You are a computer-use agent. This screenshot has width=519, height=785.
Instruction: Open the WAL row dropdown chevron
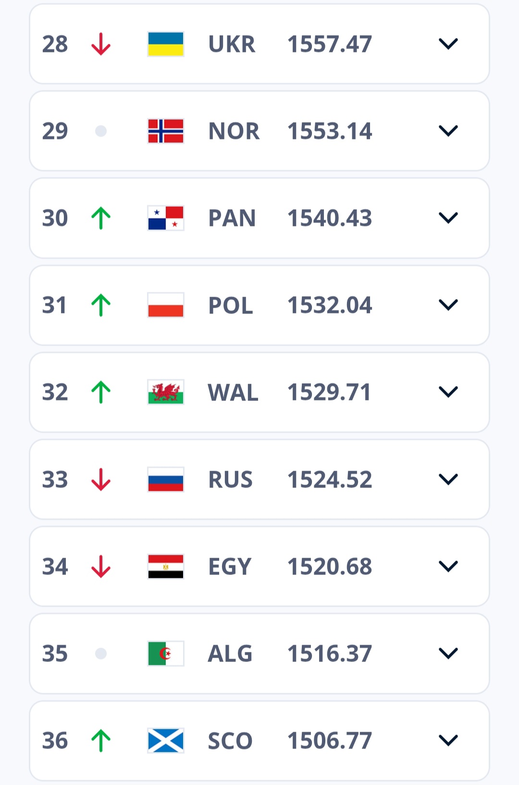[448, 392]
